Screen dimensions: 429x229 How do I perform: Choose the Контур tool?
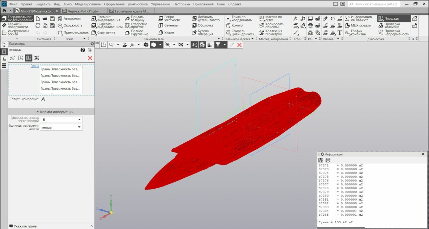point(234,25)
